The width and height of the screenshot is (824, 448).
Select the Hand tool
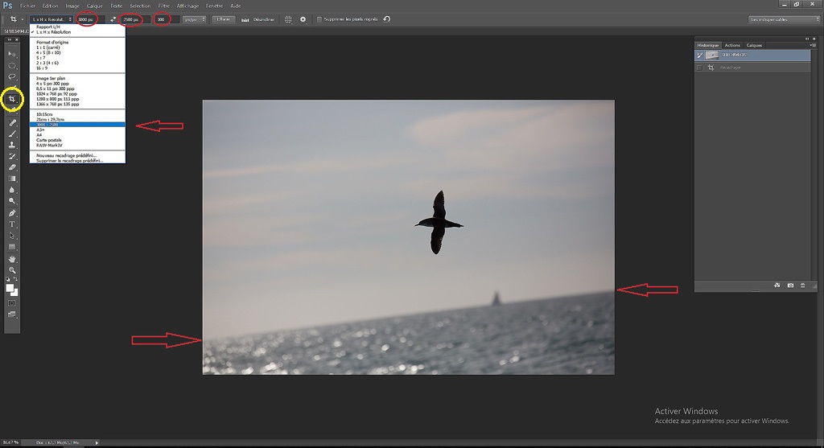[12, 259]
